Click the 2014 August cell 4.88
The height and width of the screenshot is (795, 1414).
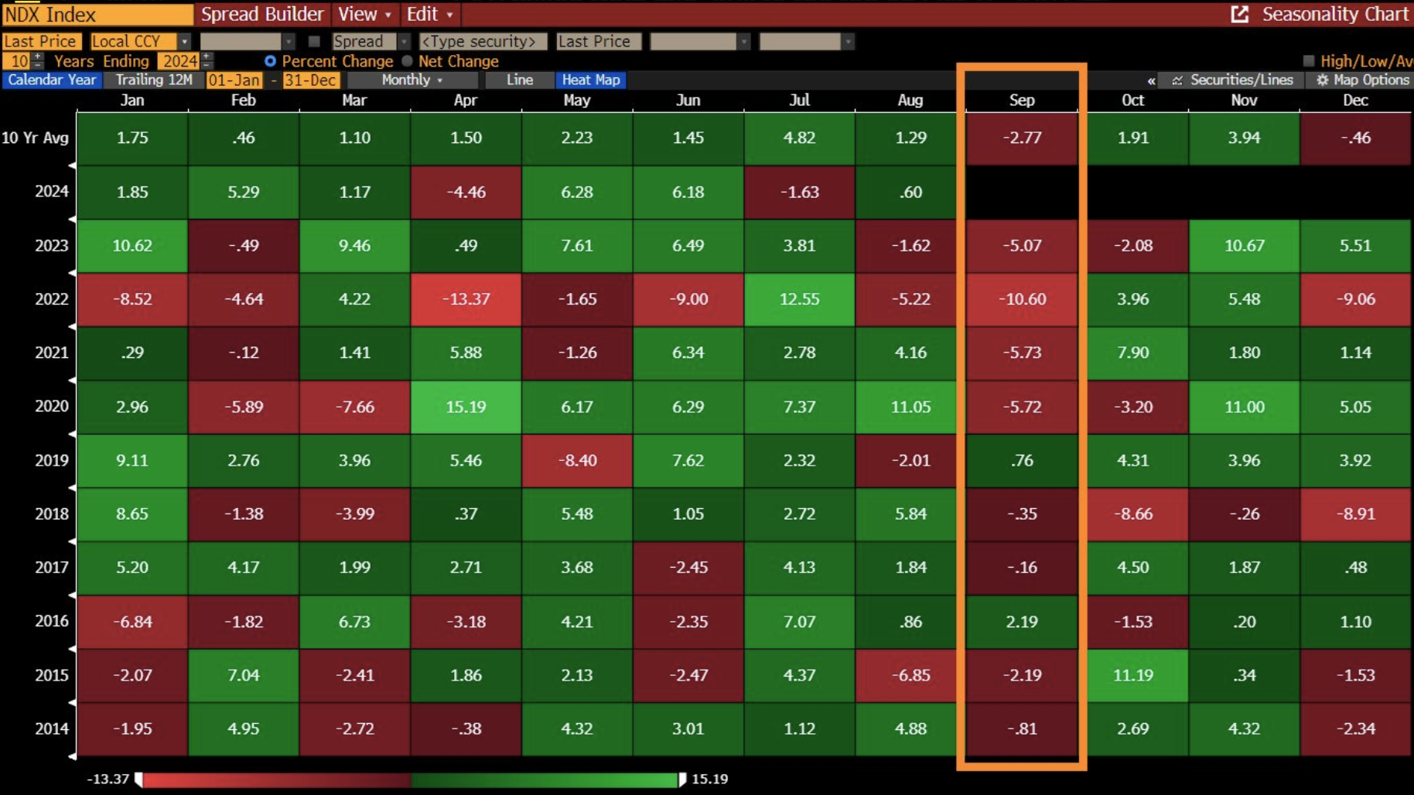910,728
